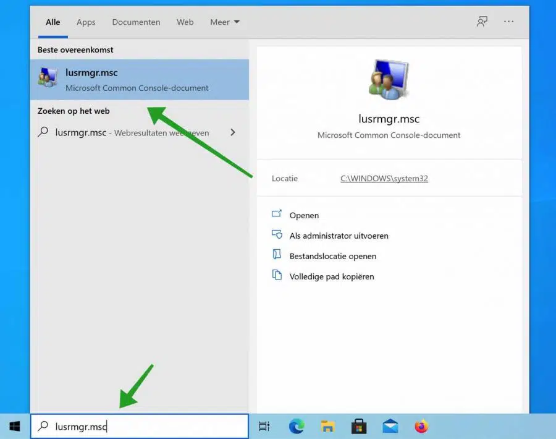Open the Windows Start menu
The image size is (556, 439).
click(15, 426)
